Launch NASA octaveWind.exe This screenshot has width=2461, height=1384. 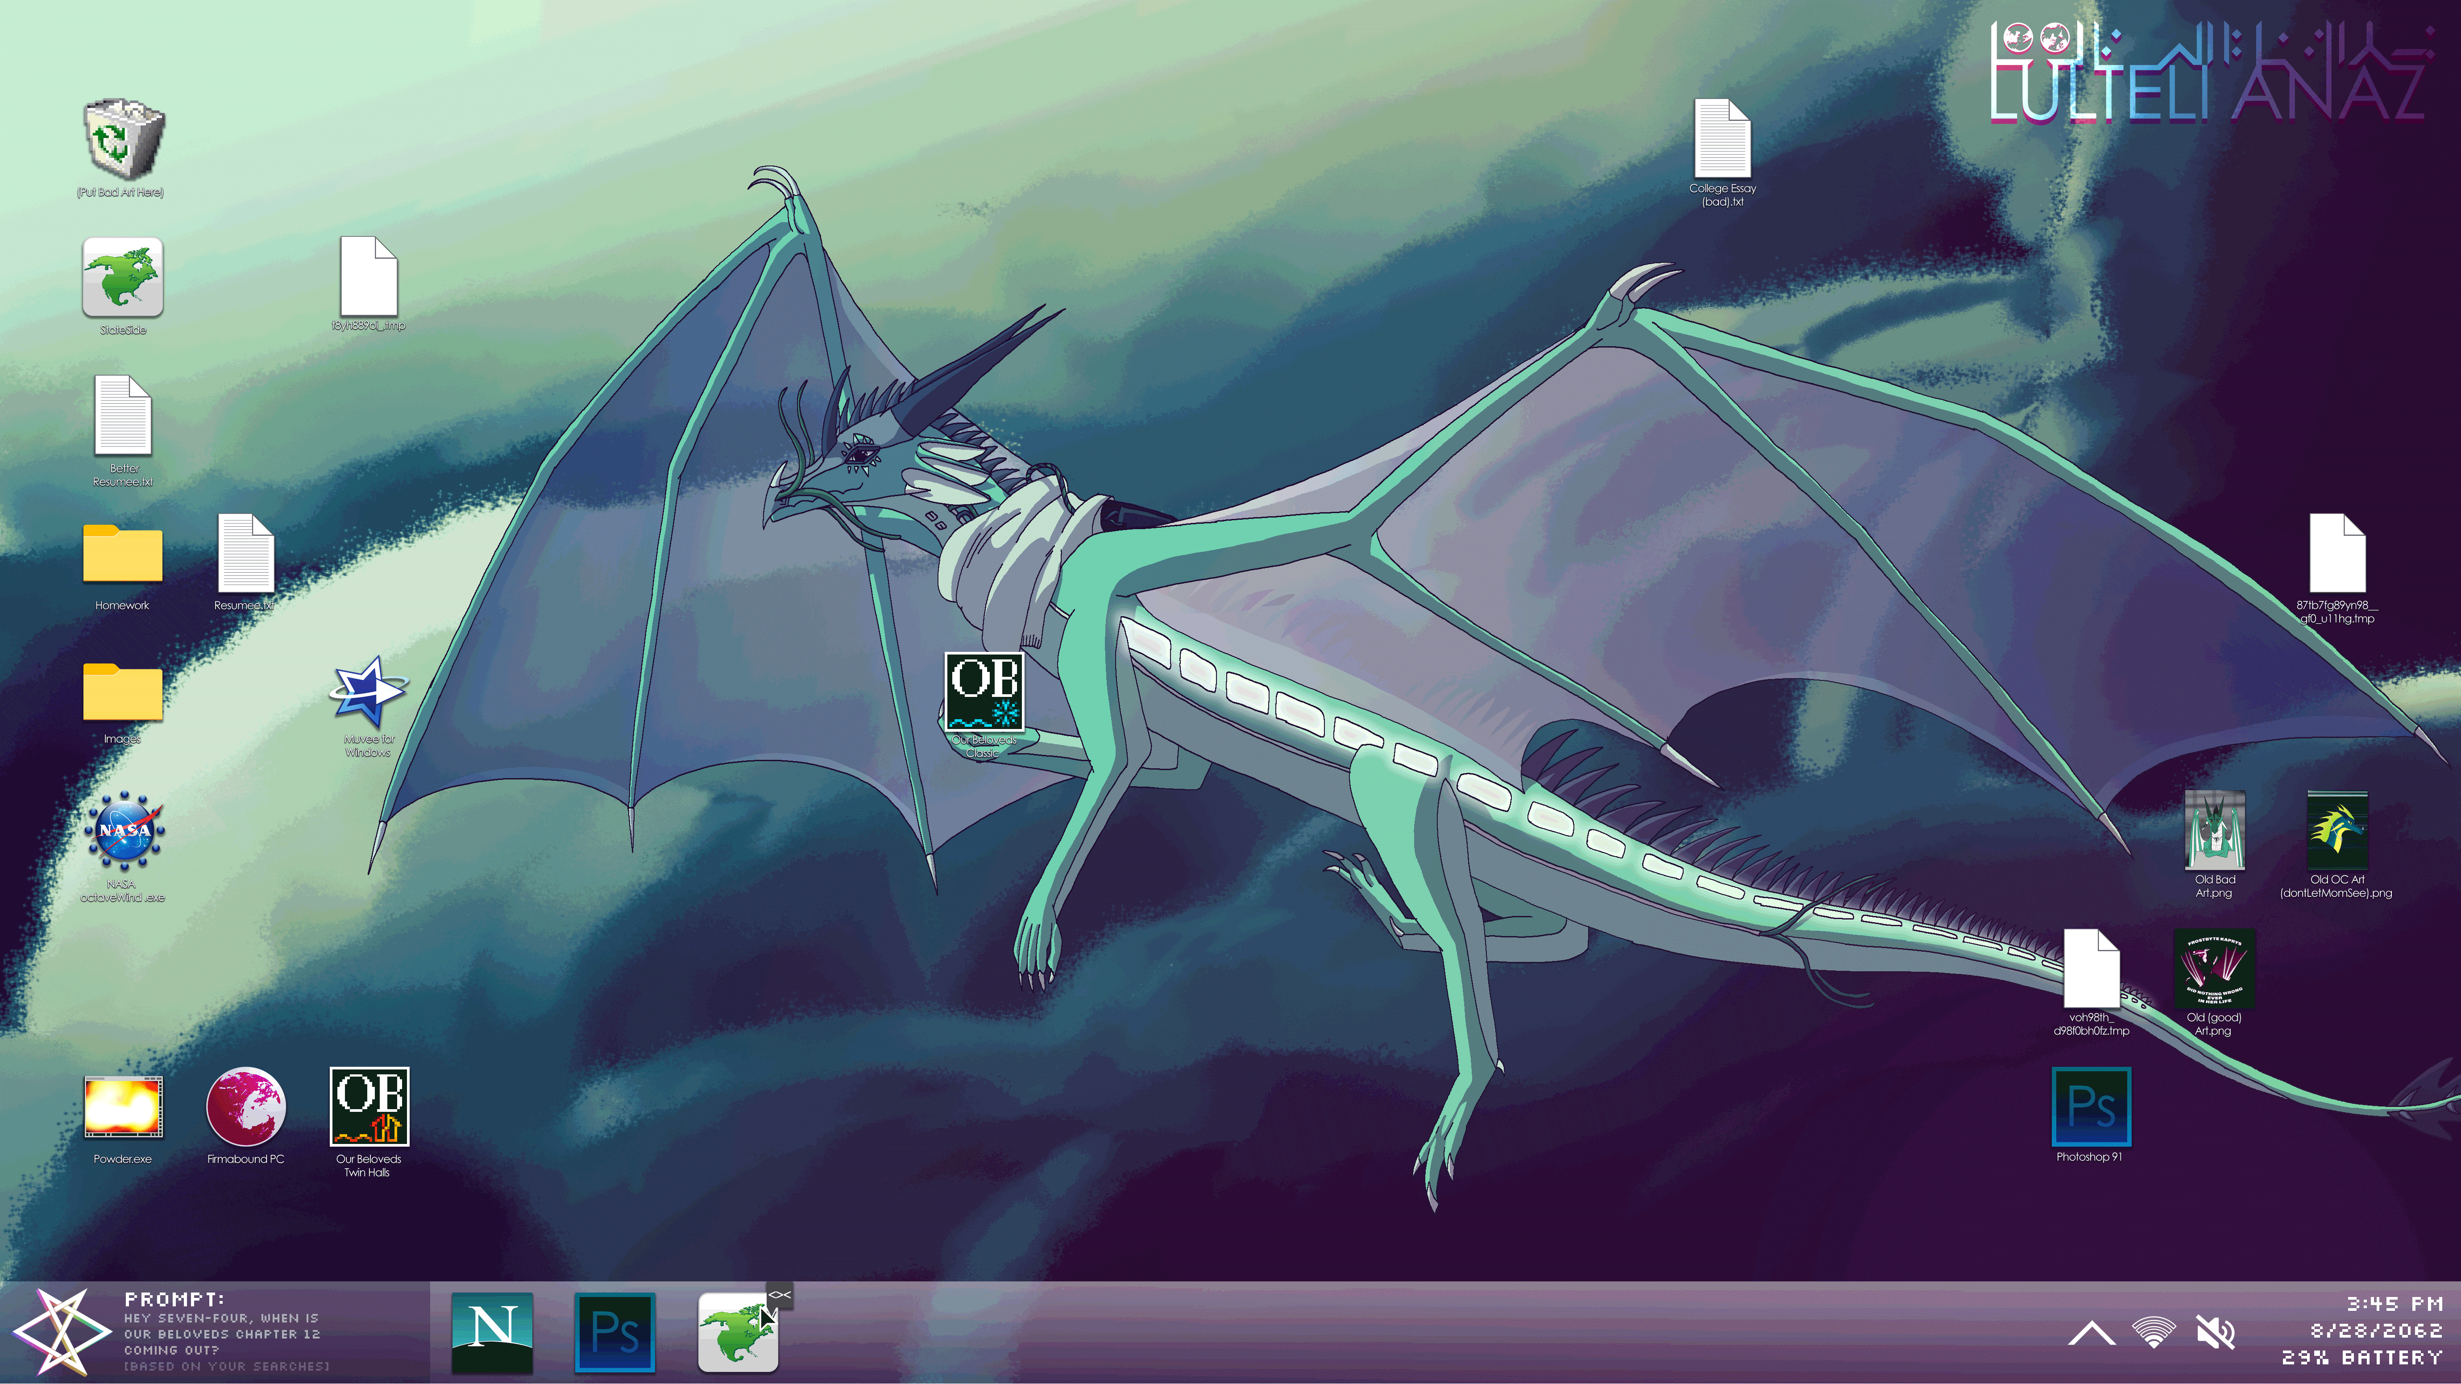(123, 831)
